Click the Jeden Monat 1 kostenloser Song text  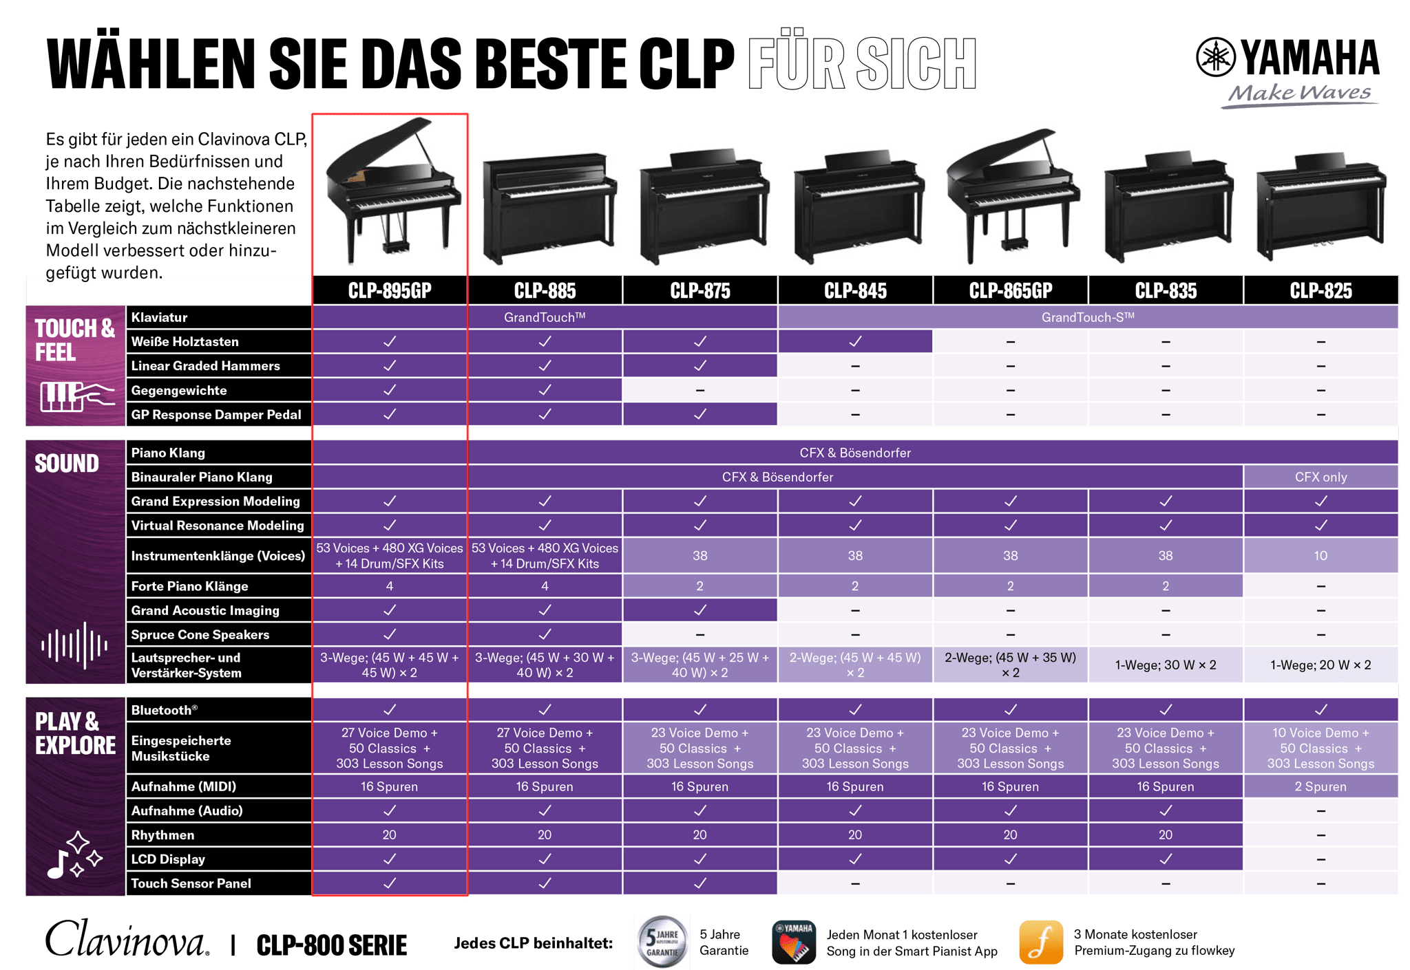coord(912,943)
